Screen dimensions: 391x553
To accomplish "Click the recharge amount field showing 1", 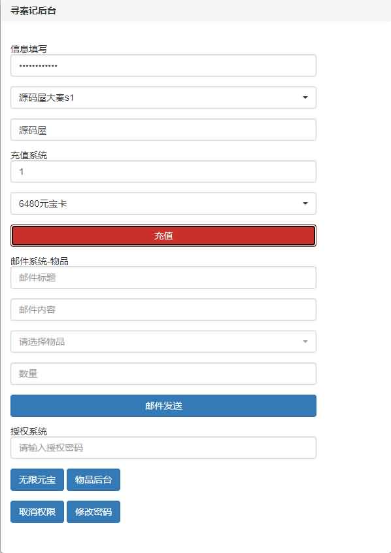I will coord(163,171).
